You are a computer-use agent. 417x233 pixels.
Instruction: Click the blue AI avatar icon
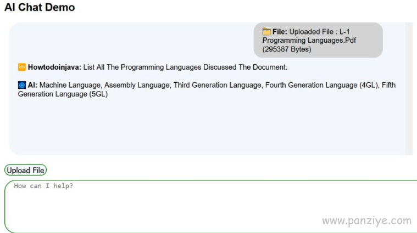click(22, 85)
